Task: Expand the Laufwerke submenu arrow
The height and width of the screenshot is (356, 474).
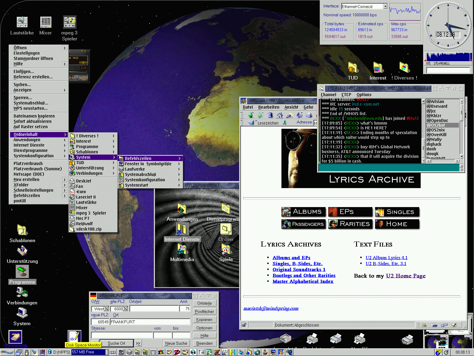Action: [179, 169]
